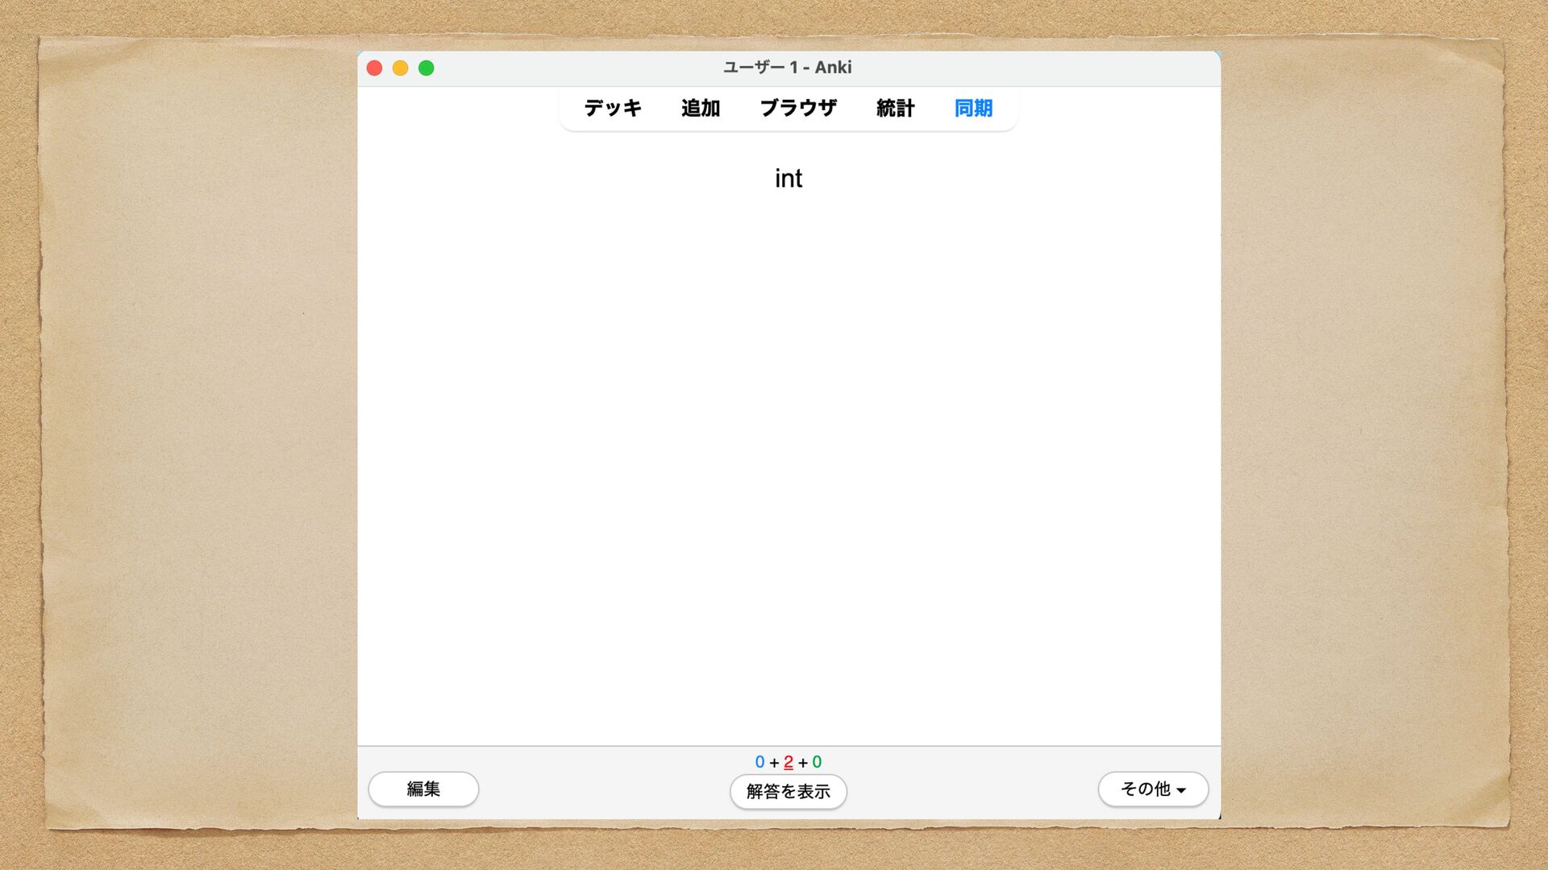The width and height of the screenshot is (1548, 870).
Task: Start syncing with the blue 同期 link
Action: [973, 108]
